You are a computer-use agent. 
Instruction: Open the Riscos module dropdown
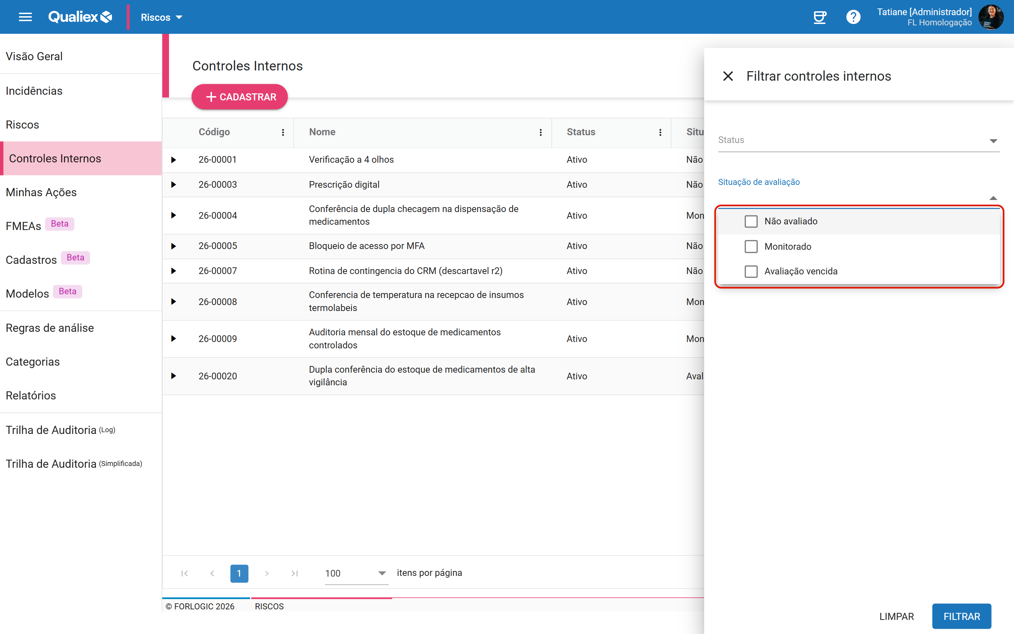[161, 17]
